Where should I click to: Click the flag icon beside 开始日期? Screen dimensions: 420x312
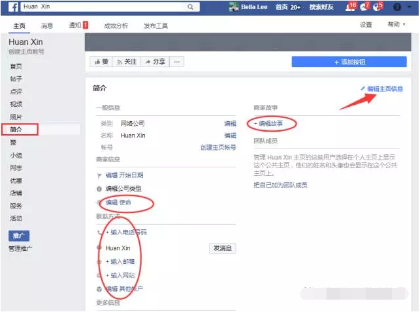[x=99, y=175]
